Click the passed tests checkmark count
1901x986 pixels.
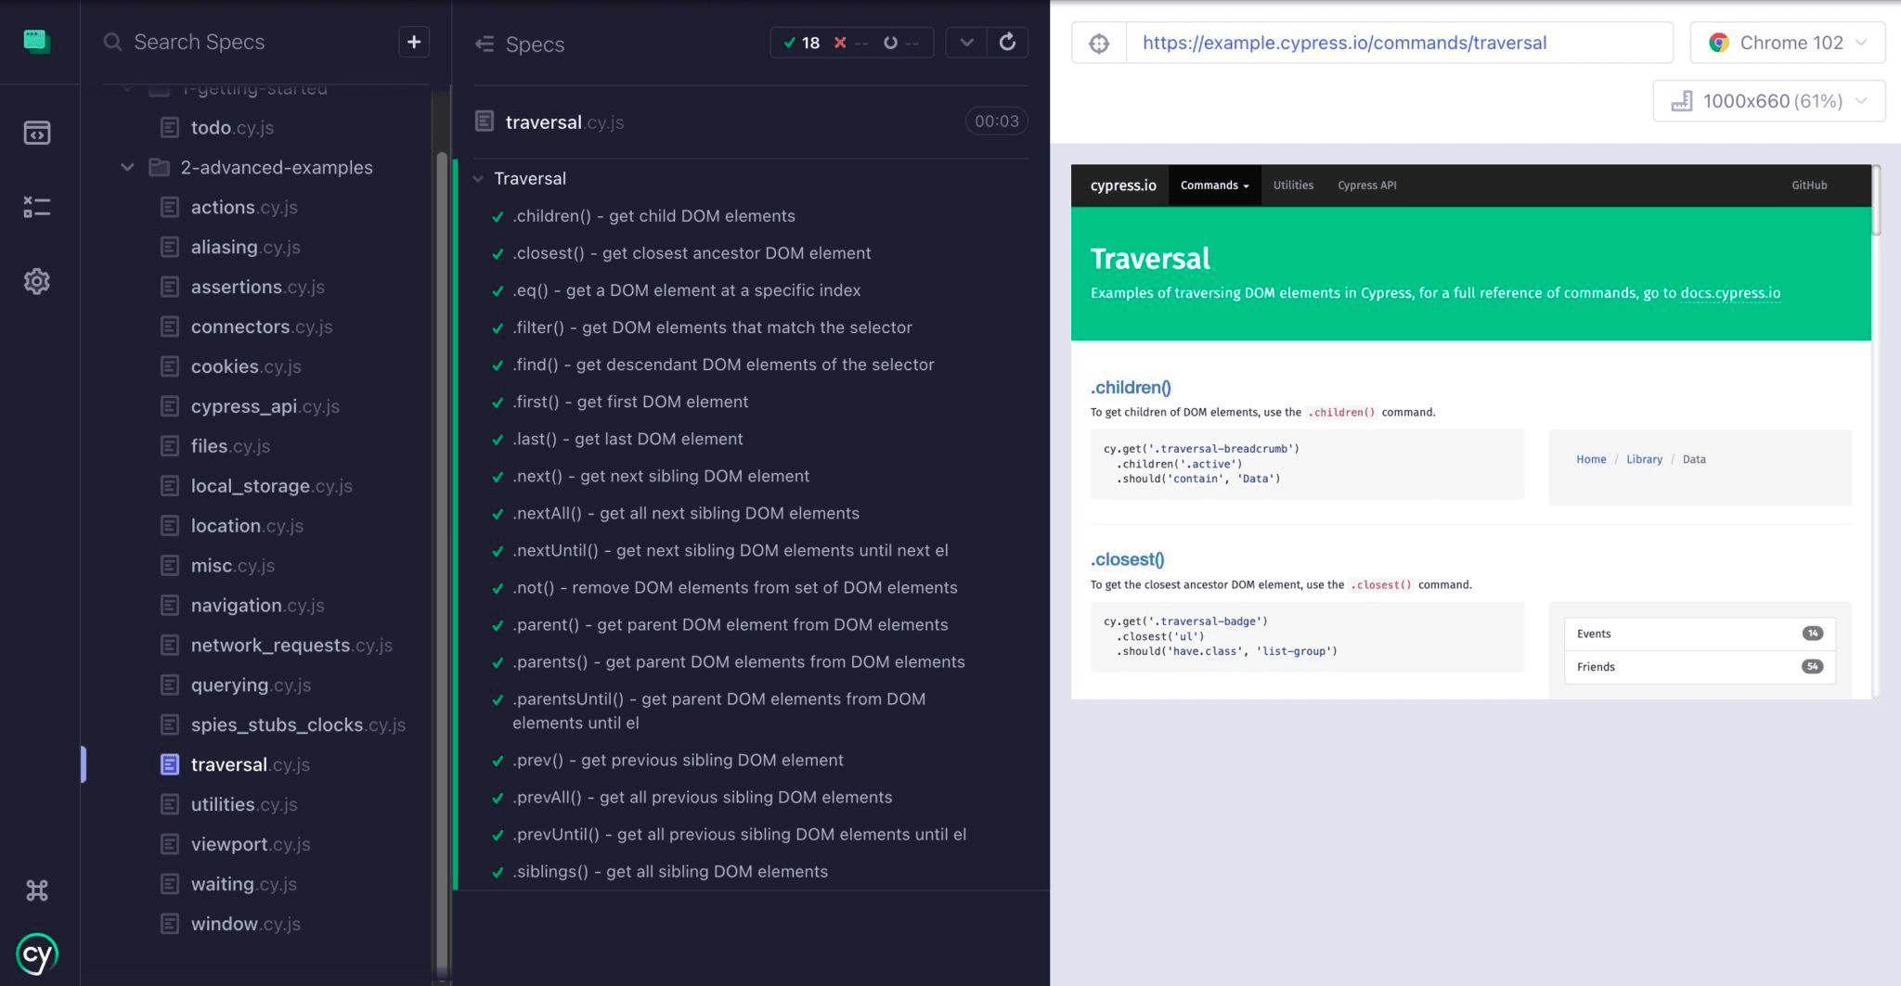(802, 43)
